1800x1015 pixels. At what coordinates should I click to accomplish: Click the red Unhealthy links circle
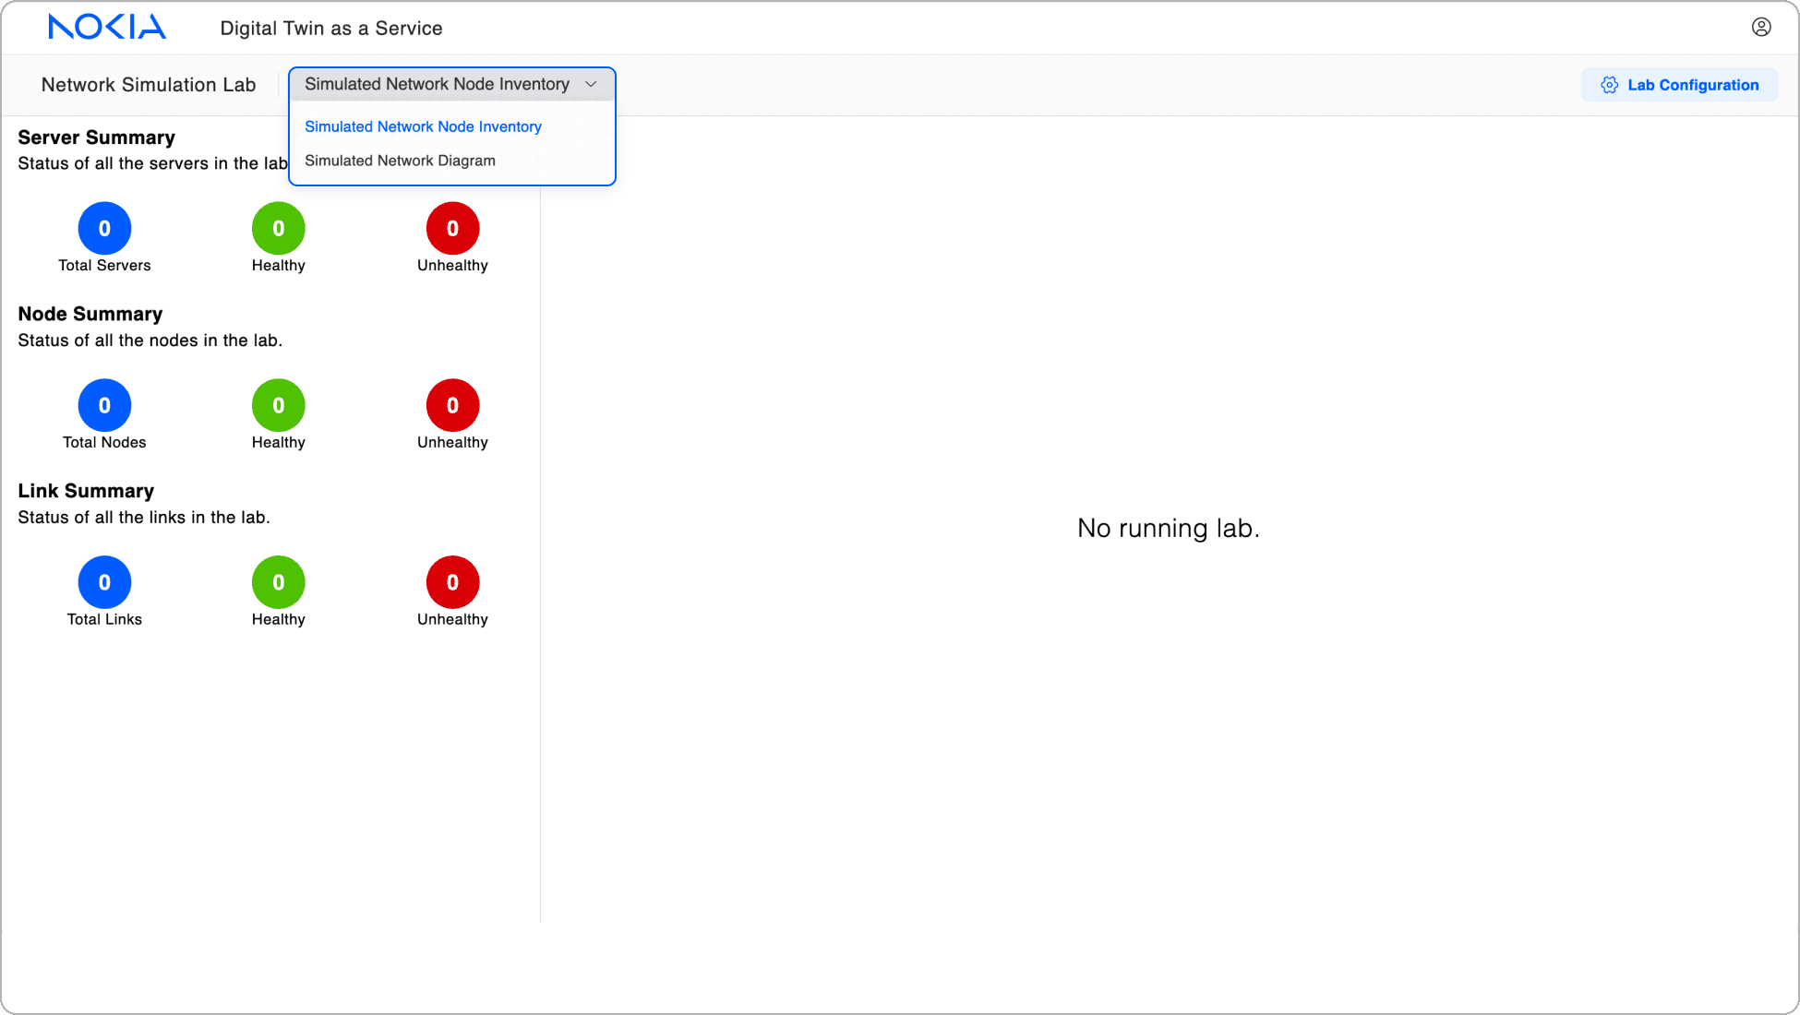coord(452,582)
